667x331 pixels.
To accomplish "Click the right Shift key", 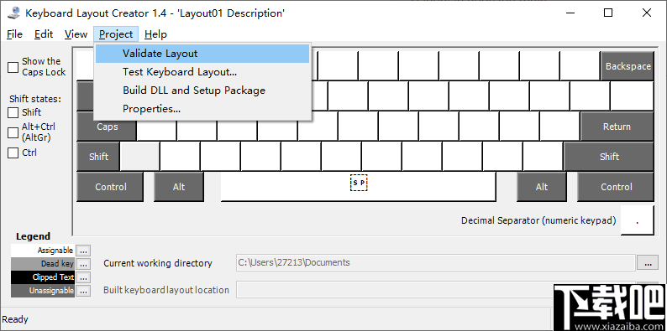I will pyautogui.click(x=609, y=157).
